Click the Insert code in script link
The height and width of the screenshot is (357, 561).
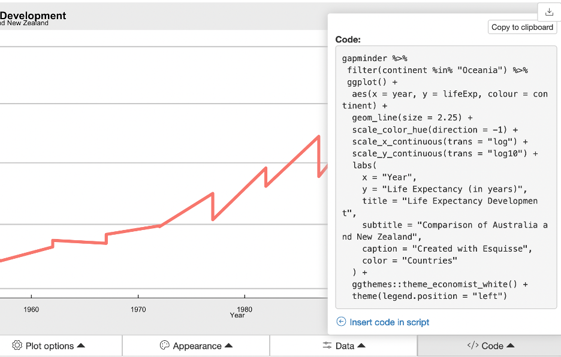tap(390, 322)
